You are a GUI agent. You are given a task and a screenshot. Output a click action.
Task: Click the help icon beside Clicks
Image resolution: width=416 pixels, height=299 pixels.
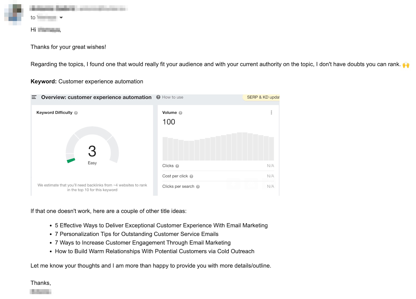click(177, 166)
